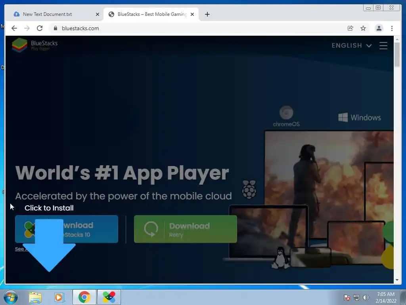The width and height of the screenshot is (406, 305).
Task: Click the Raspberry Pi icon
Action: click(x=249, y=189)
